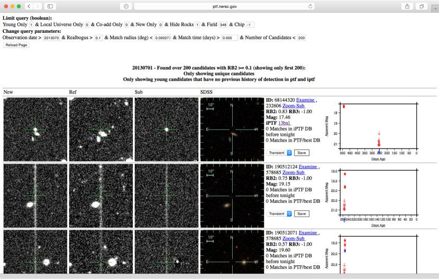
Task: Click SDSS cutout of candidate 190512071
Action: [232, 252]
